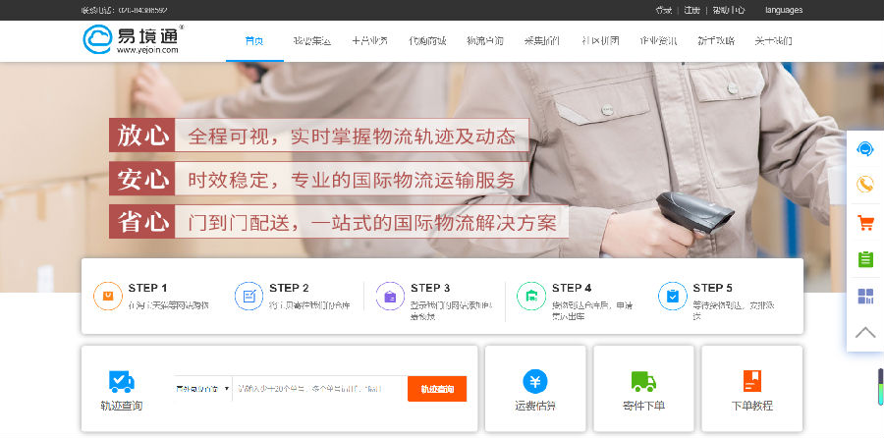Click the STEP 3 purple package icon

(390, 296)
